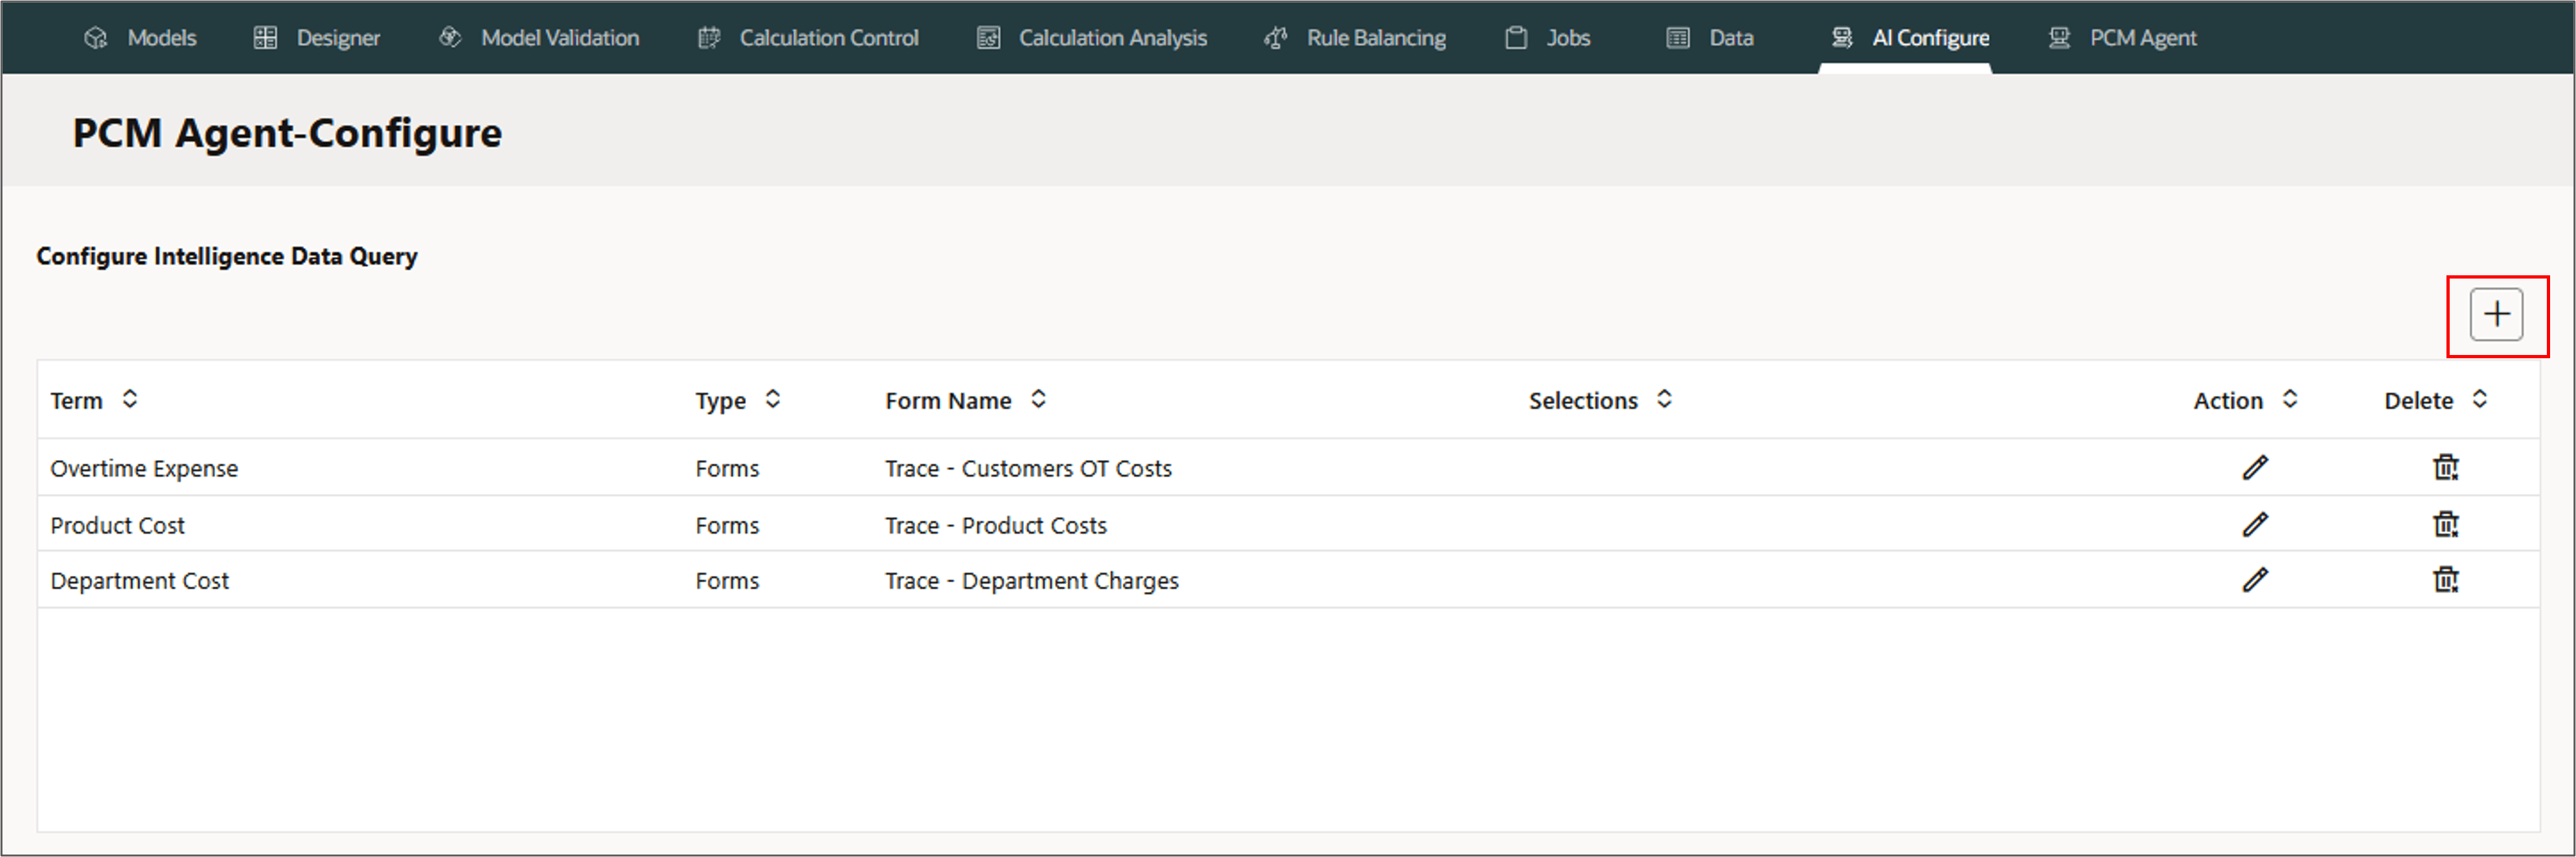The width and height of the screenshot is (2576, 857).
Task: Sort by Action column arrows
Action: tap(2290, 400)
